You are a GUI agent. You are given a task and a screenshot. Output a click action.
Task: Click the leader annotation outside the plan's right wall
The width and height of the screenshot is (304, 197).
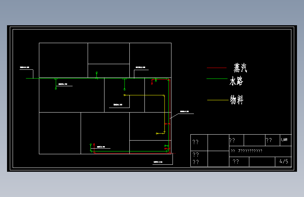(x=184, y=111)
